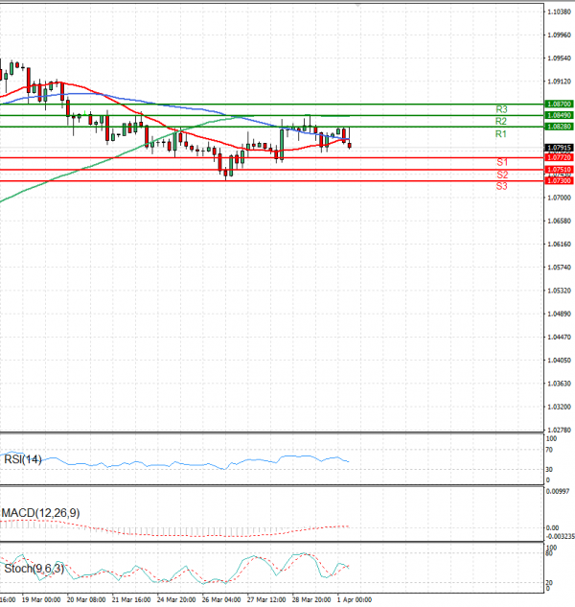This screenshot has height=607, width=575.
Task: Click the 1.04050 price axis value
Action: 560,361
